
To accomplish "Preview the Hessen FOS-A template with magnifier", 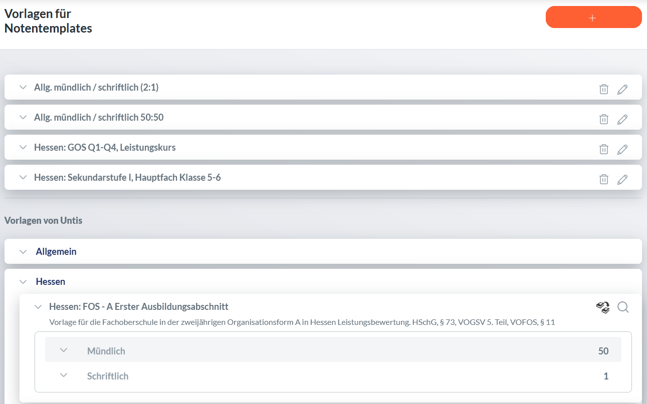I will (623, 307).
